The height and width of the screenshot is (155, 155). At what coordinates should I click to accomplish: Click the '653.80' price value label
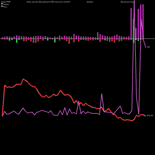pos(150,116)
